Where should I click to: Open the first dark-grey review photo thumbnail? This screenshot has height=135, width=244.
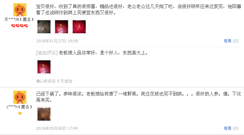click(x=44, y=27)
